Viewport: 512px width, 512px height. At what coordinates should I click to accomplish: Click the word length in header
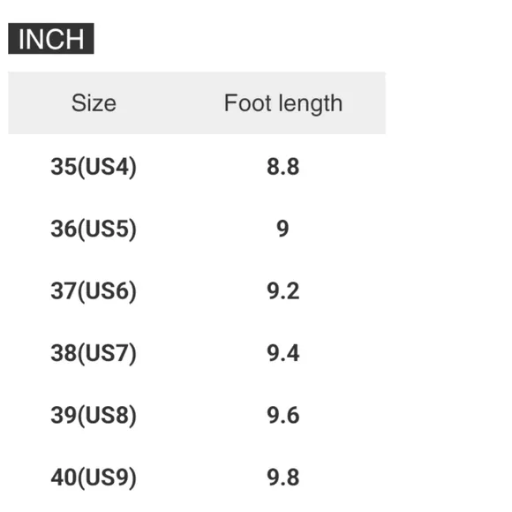(311, 104)
